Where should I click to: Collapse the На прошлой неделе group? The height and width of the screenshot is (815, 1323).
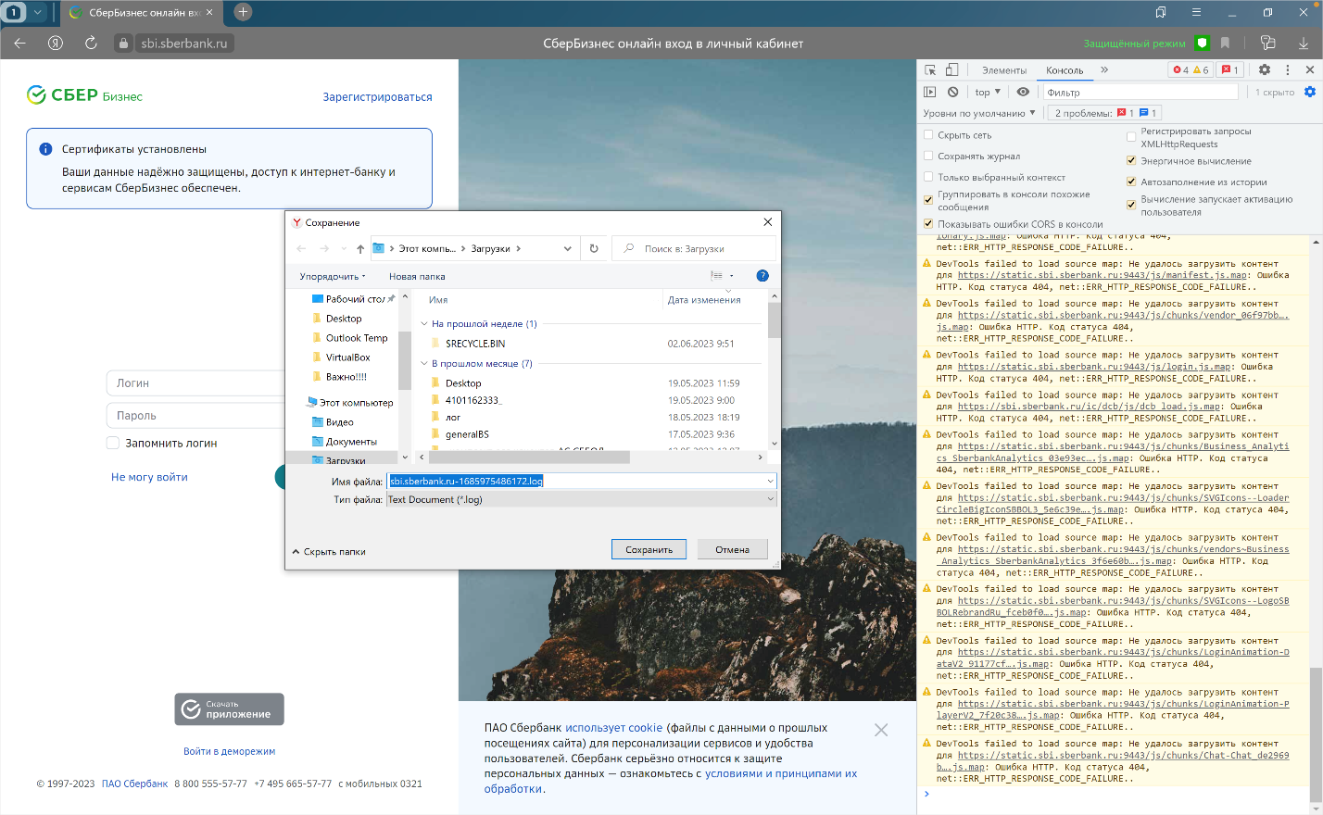[x=425, y=324]
